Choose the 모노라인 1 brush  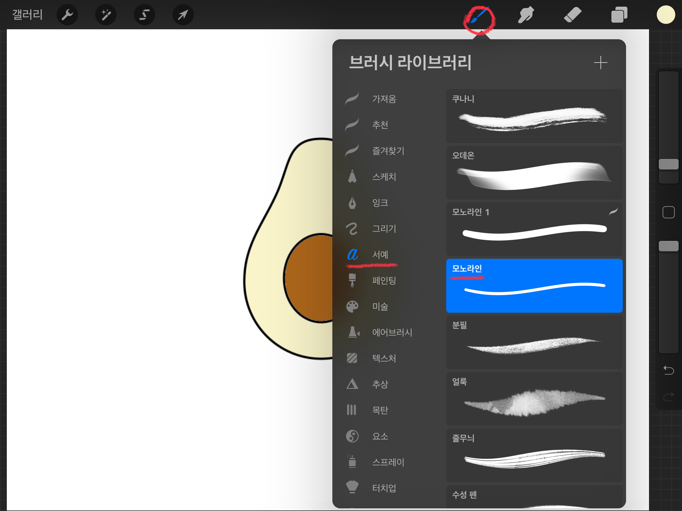click(534, 229)
